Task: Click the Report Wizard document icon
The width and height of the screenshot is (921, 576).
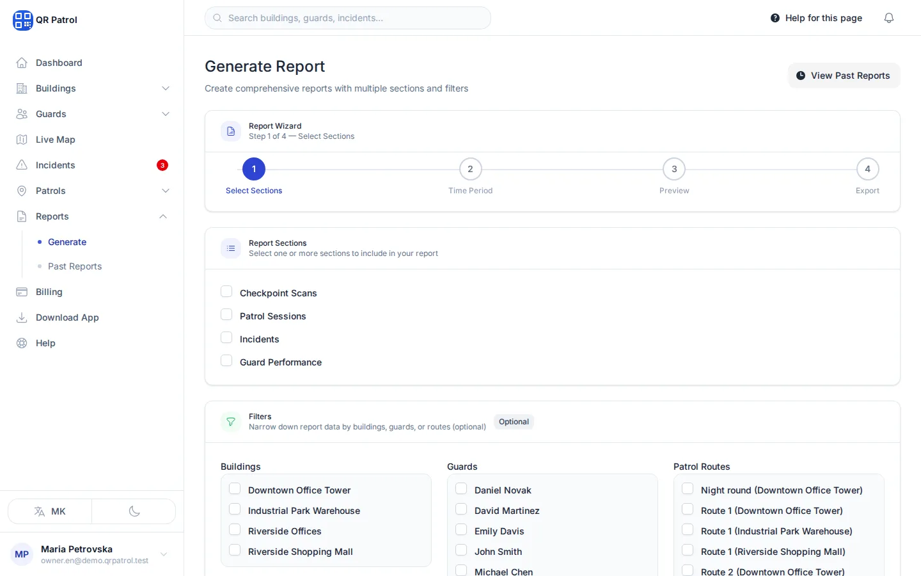Action: coord(231,131)
